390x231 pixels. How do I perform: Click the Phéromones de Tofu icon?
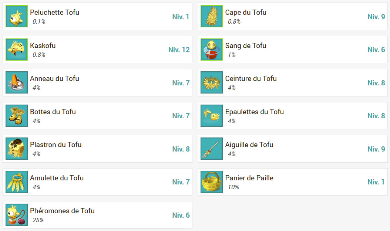(x=17, y=215)
